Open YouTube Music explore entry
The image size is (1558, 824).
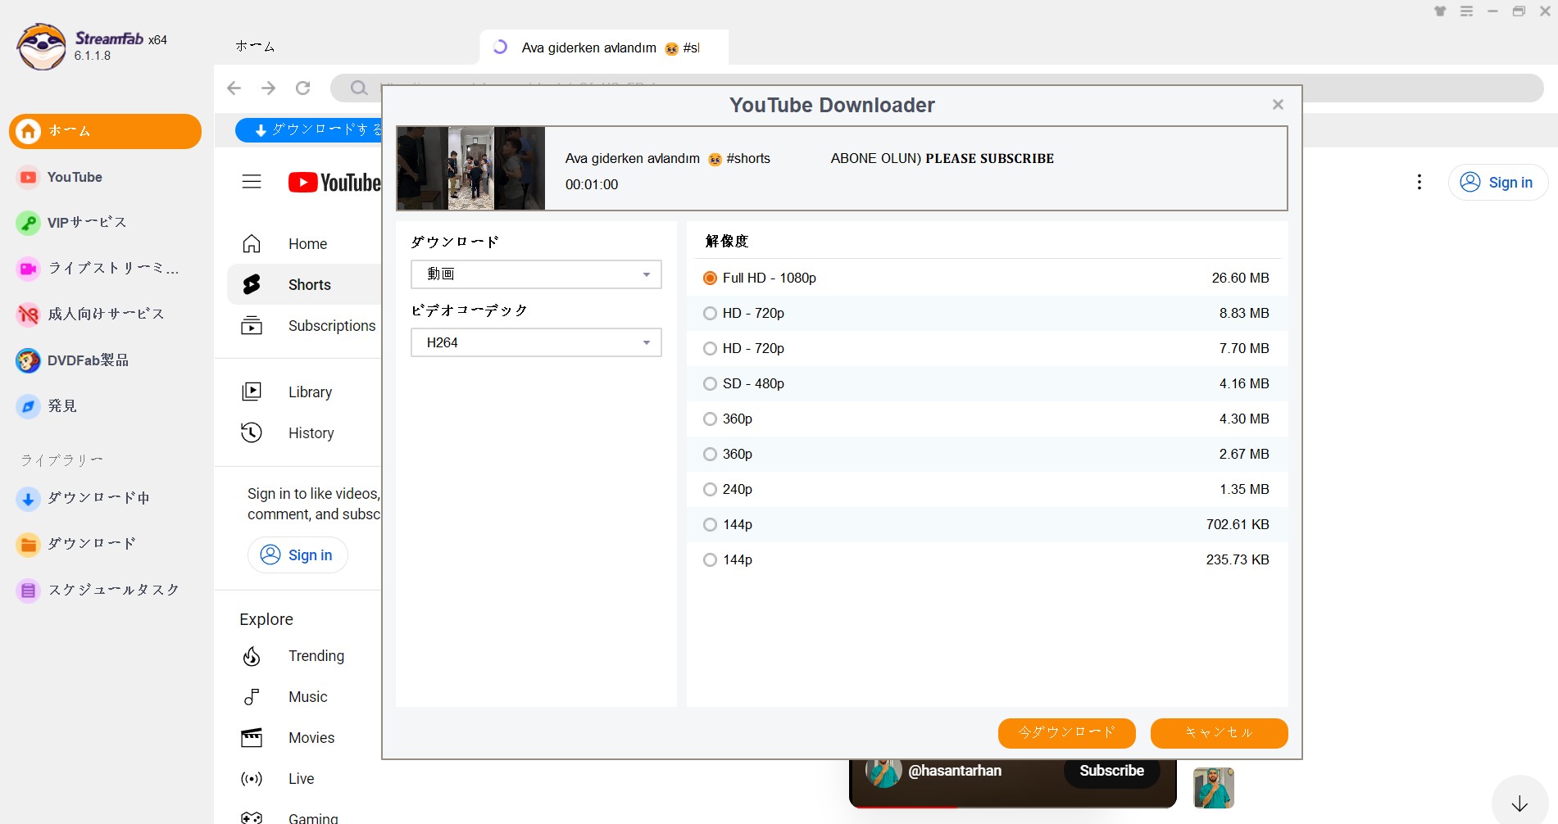(x=304, y=697)
